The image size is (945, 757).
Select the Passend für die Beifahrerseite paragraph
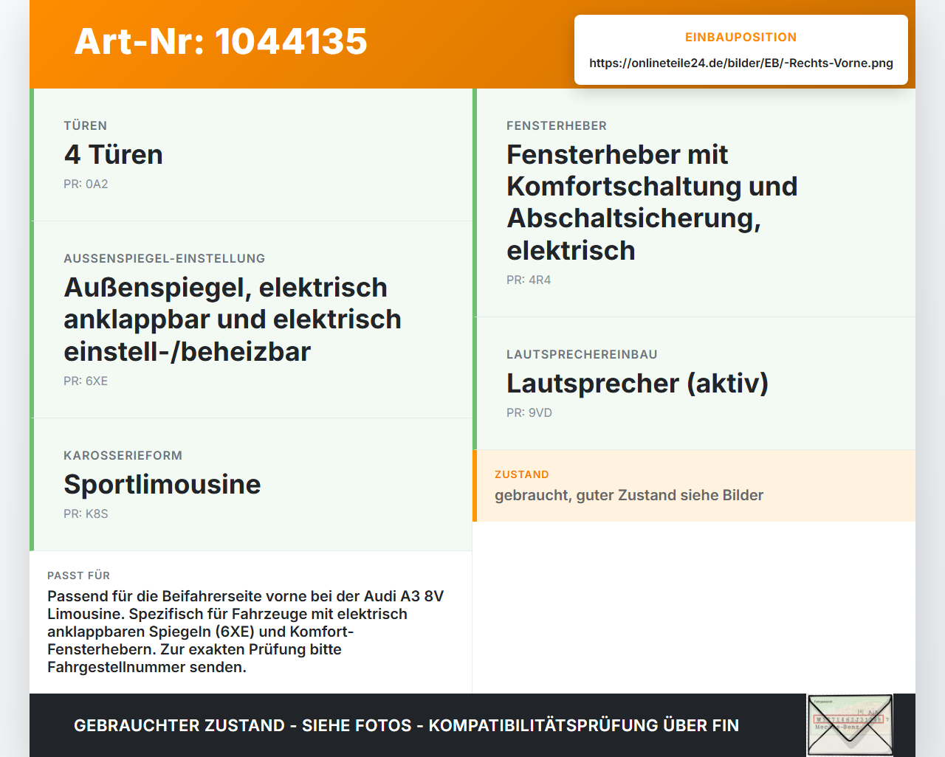[x=246, y=632]
